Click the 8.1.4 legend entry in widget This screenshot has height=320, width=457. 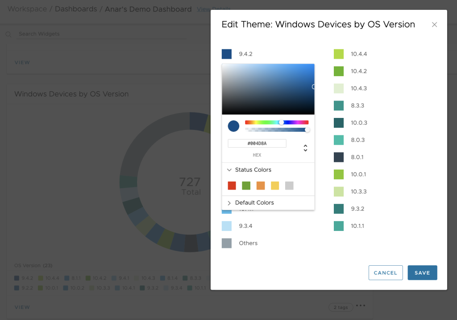tap(169, 278)
